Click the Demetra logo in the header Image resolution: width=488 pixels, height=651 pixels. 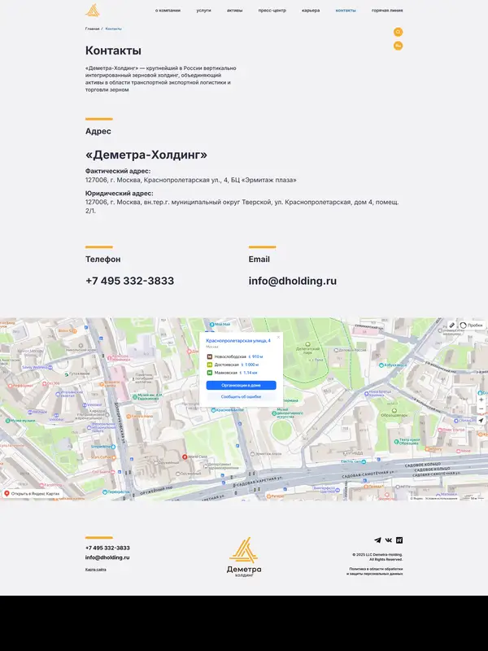[x=94, y=10]
